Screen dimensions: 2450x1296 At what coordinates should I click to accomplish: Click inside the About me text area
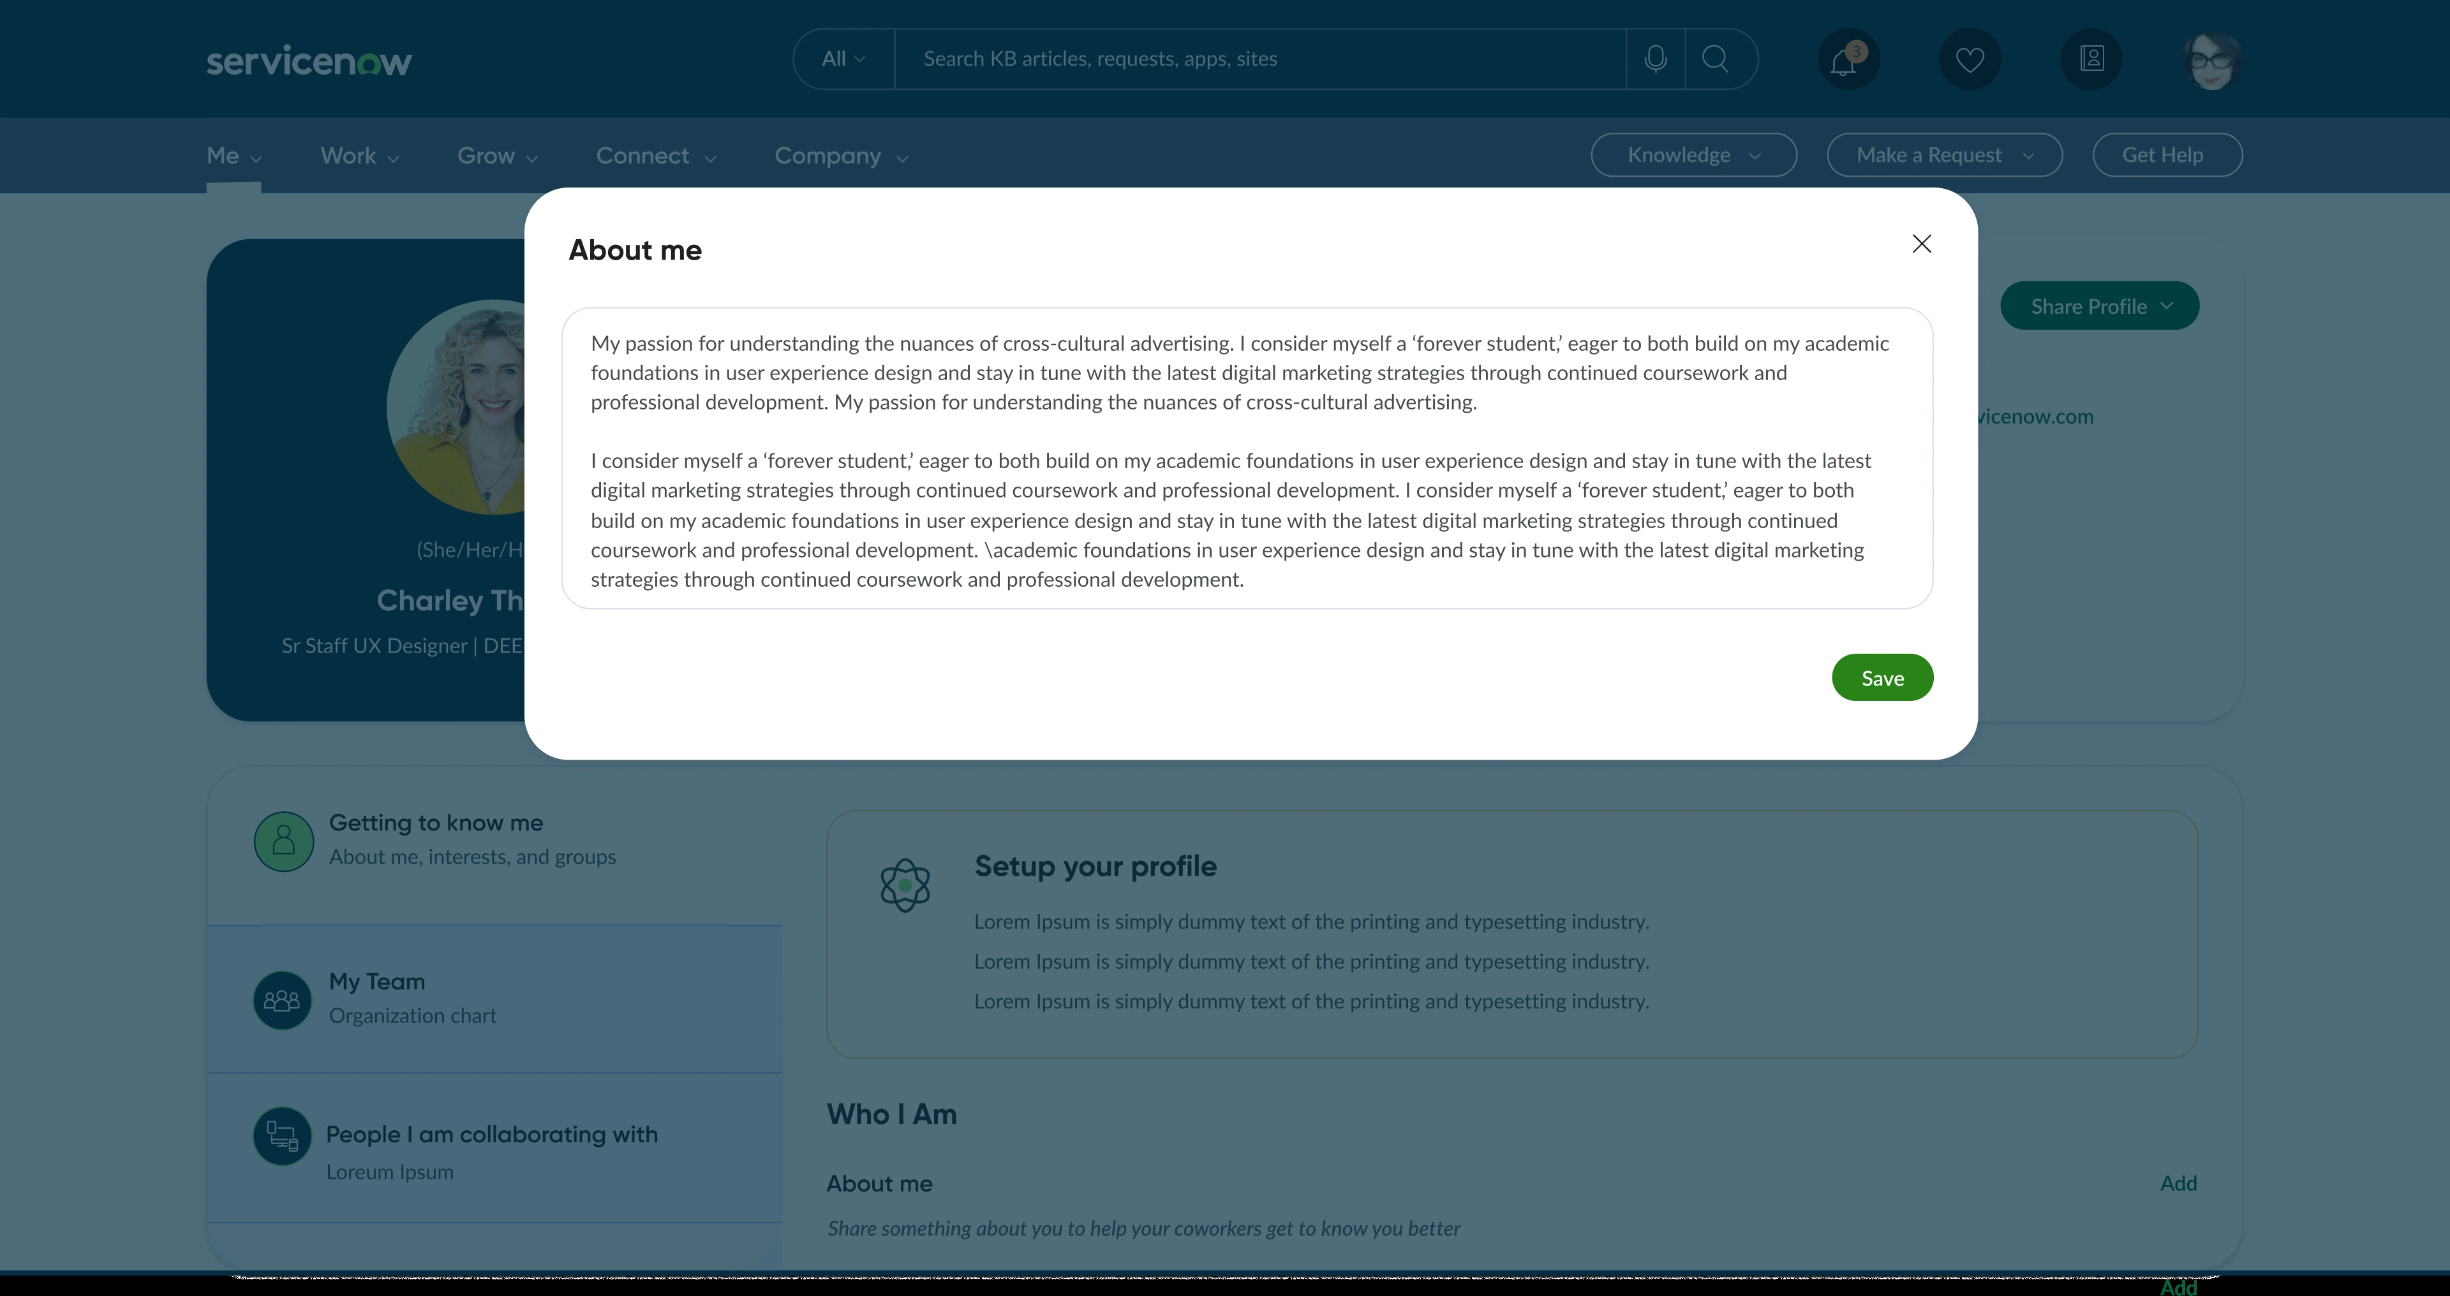pos(1247,459)
